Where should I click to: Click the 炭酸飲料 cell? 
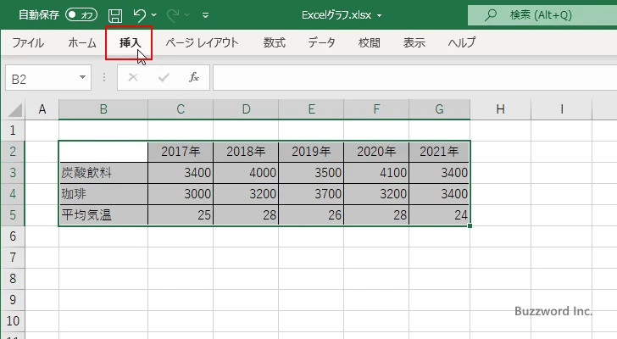(103, 173)
